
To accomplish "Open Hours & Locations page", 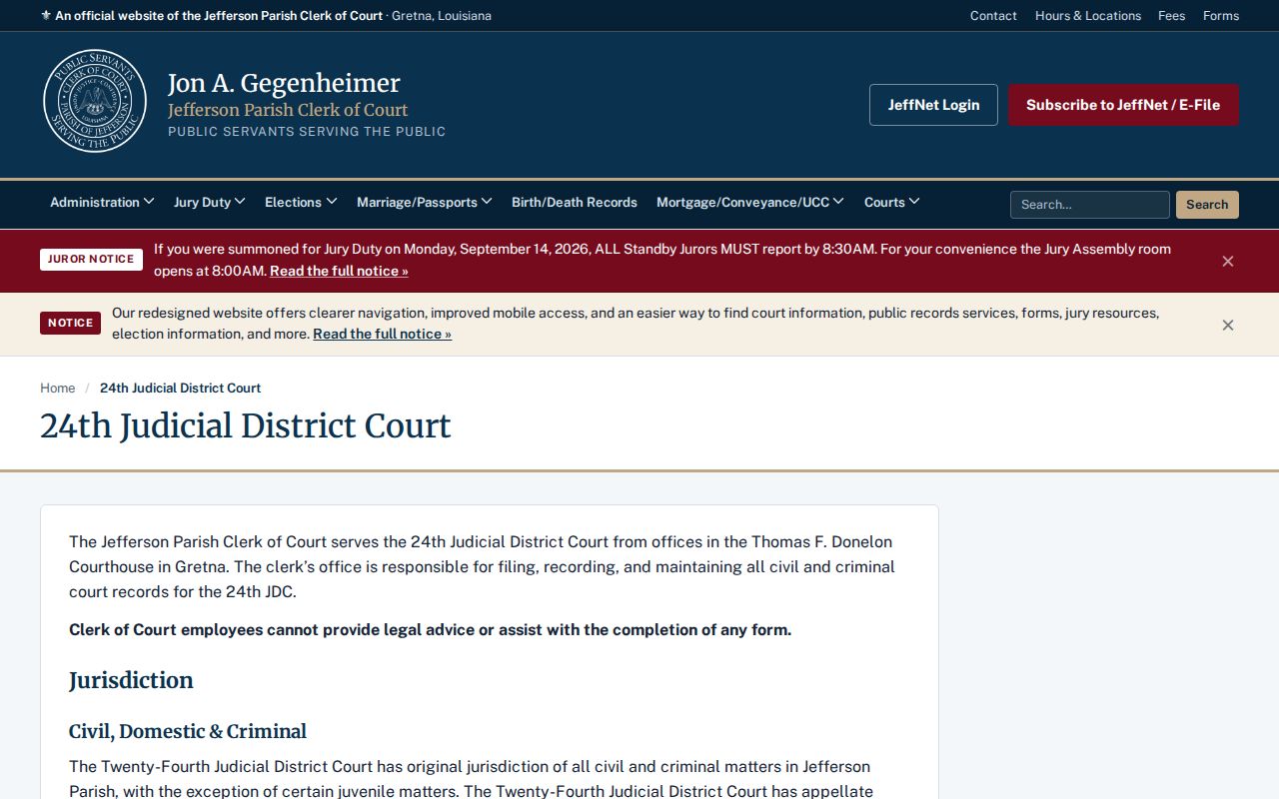I will click(1088, 16).
